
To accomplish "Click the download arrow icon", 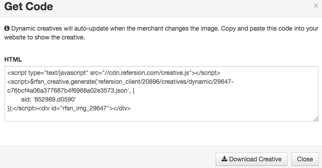I will point(224,159).
